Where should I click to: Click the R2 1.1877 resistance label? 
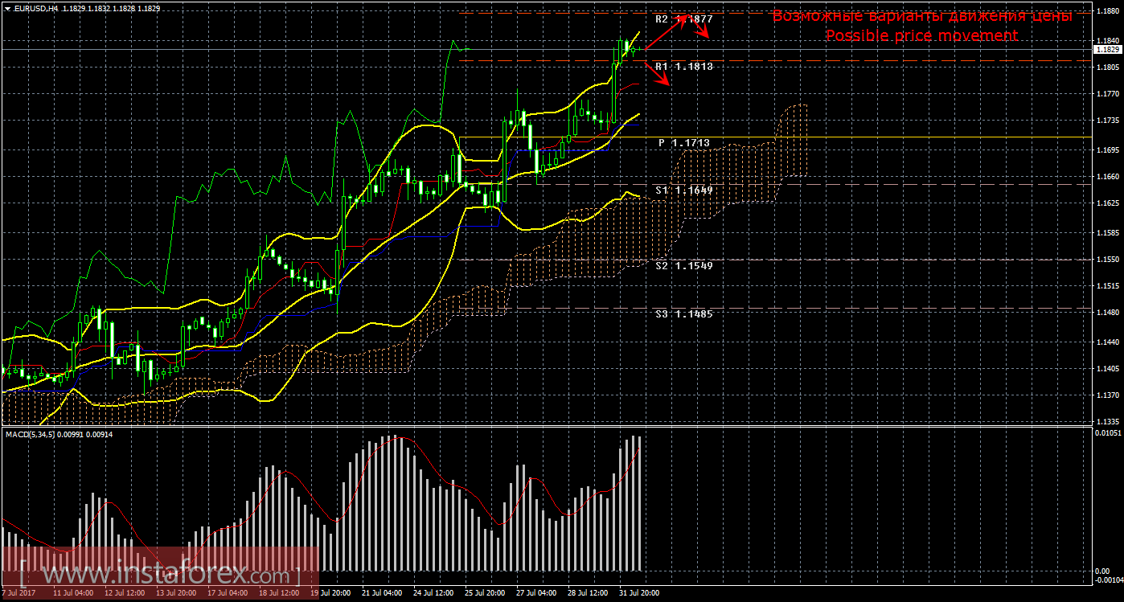683,18
